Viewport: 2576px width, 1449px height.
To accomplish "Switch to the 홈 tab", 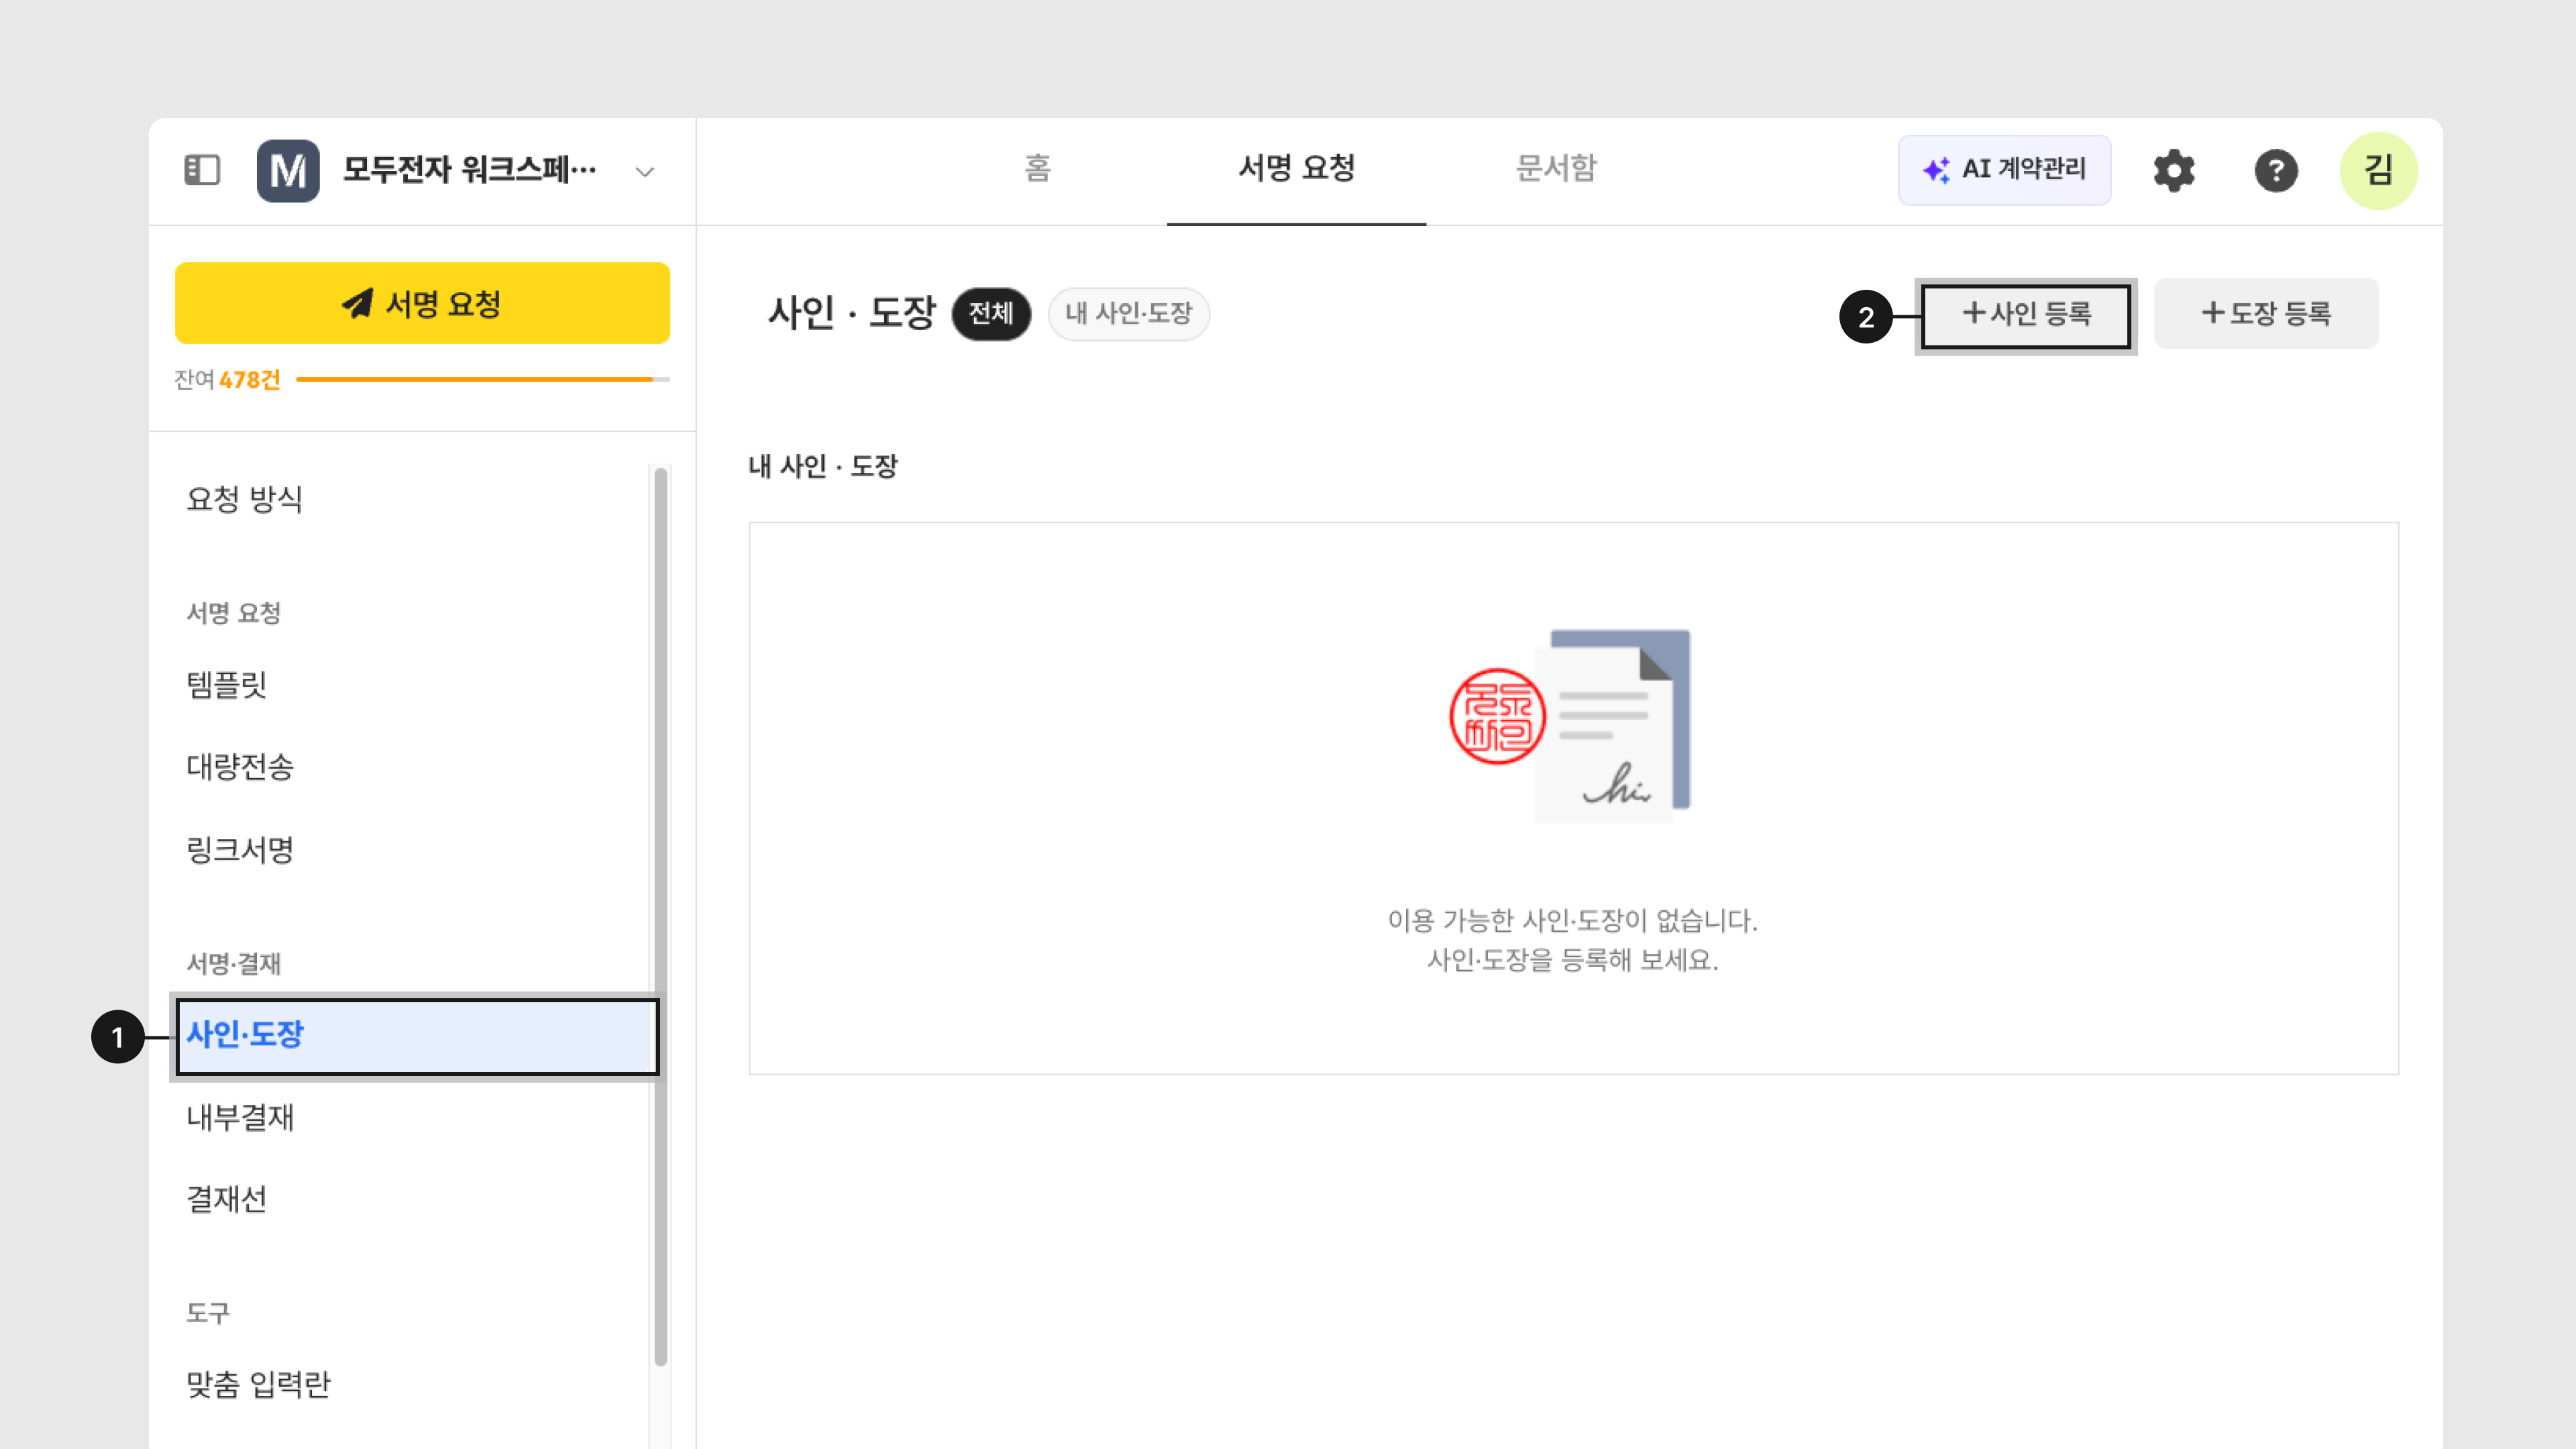I will coord(1038,168).
